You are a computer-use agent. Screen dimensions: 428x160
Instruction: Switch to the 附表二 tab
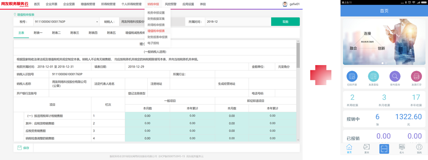tap(56, 33)
